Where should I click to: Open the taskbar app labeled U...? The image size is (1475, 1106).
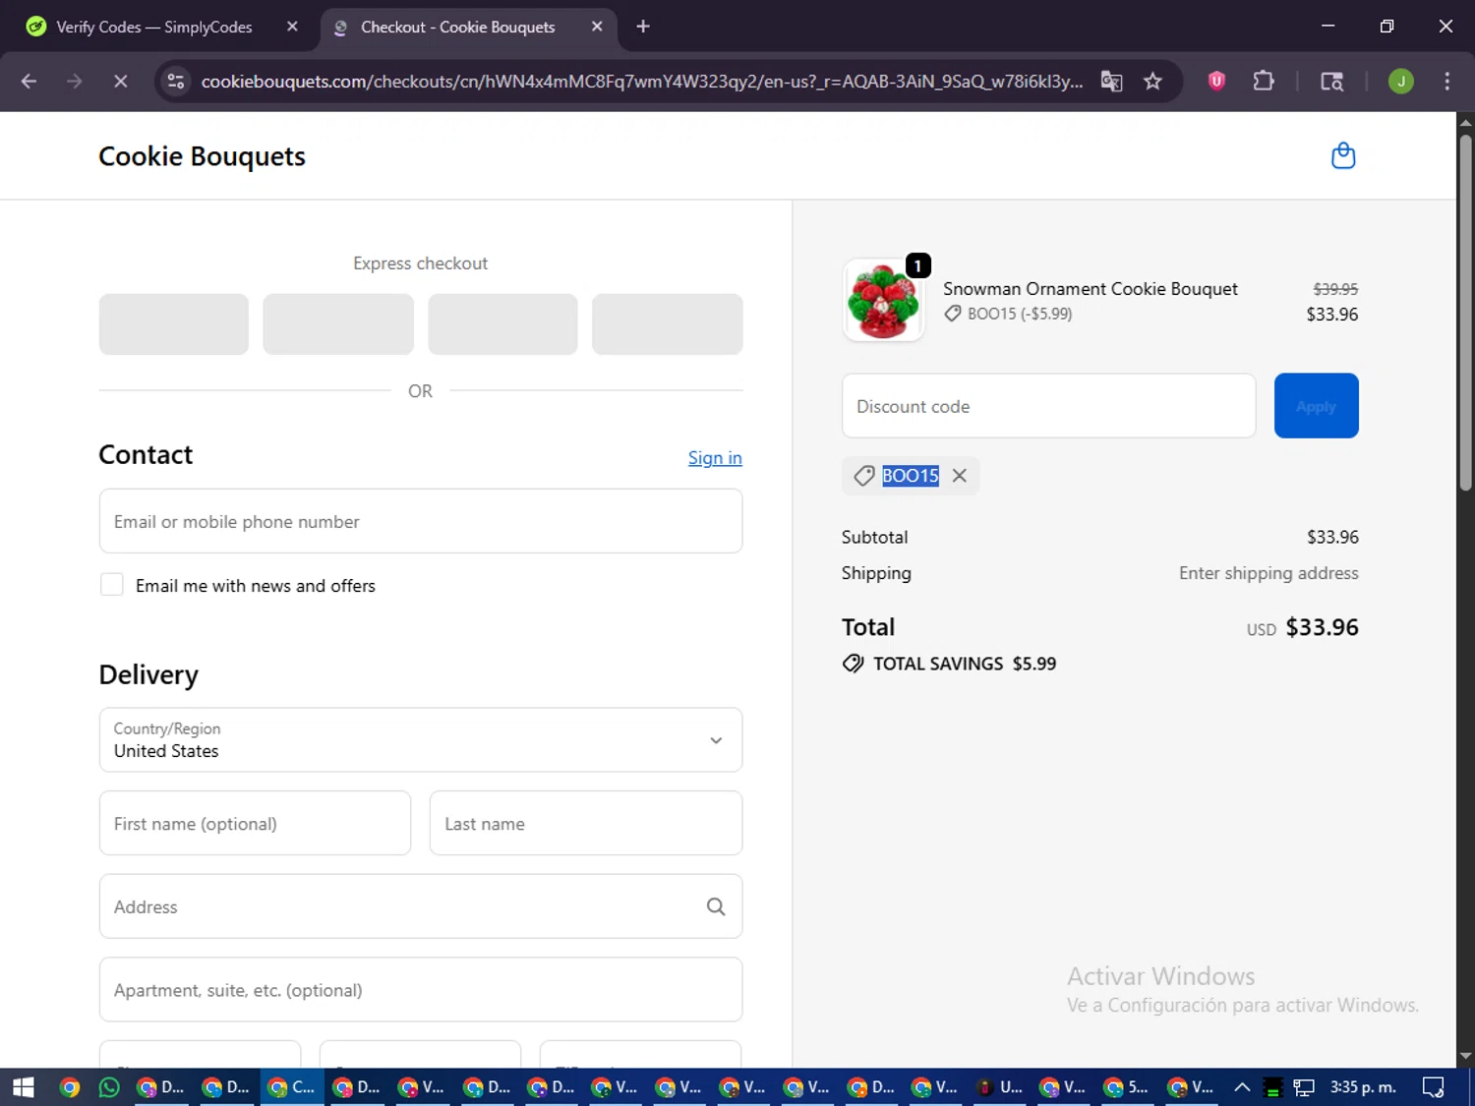coord(999,1087)
